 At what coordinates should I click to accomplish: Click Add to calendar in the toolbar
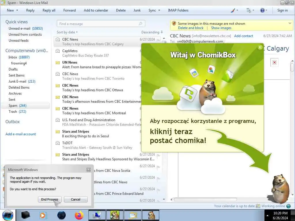[96, 10]
